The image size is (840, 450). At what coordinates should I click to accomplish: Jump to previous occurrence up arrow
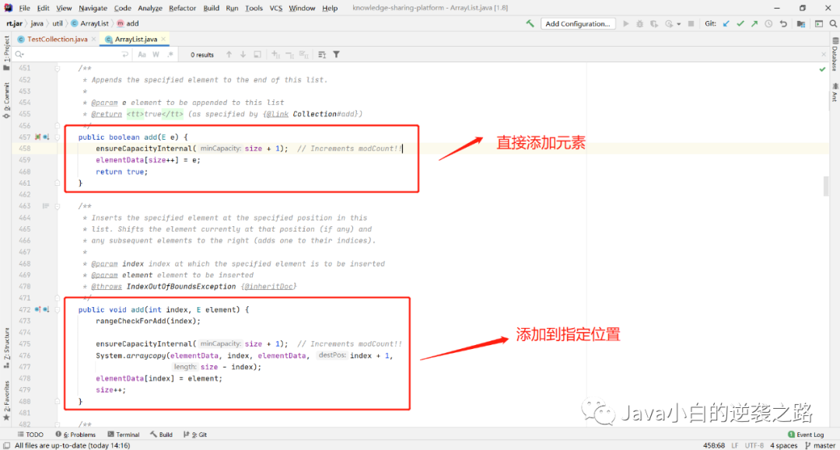pyautogui.click(x=229, y=54)
